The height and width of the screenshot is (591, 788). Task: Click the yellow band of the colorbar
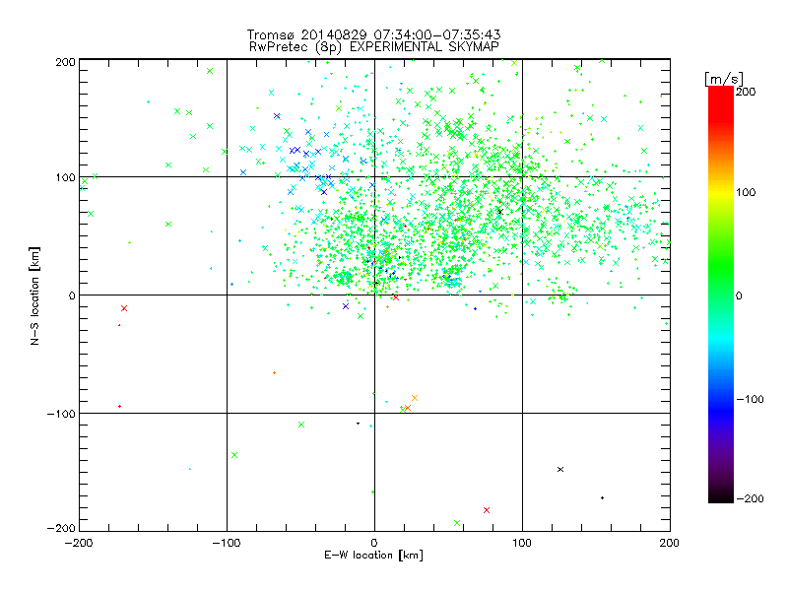point(721,192)
